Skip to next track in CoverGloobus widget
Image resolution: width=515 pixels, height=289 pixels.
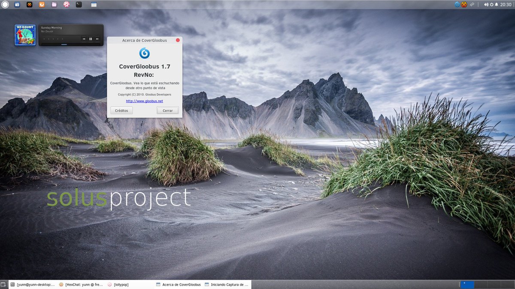[x=97, y=39]
